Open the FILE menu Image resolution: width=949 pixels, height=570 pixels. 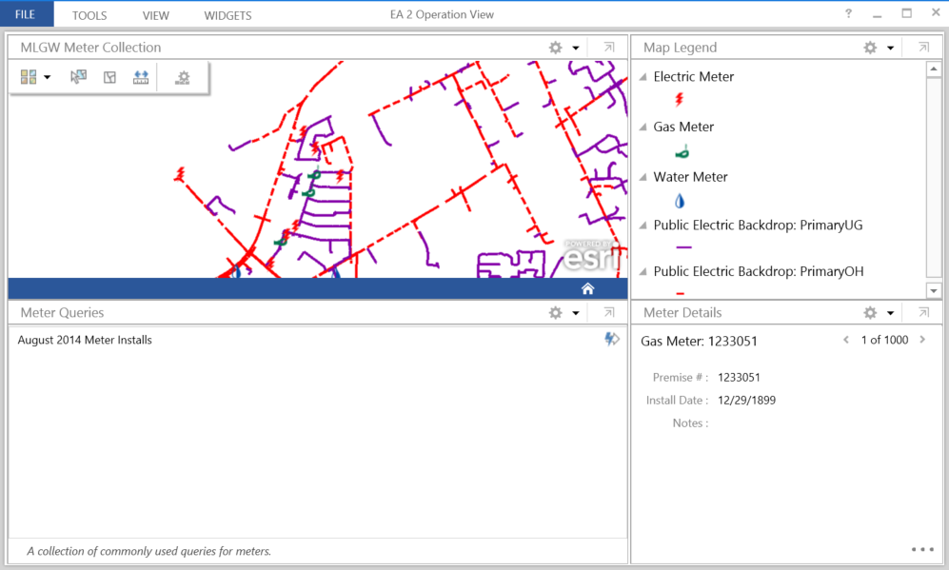click(x=26, y=14)
